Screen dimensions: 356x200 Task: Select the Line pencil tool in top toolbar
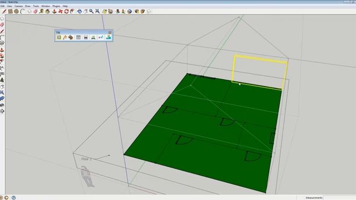tap(4, 11)
